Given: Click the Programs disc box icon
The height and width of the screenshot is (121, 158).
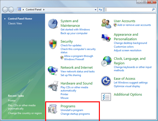Looking at the screenshot, I should [53, 109].
